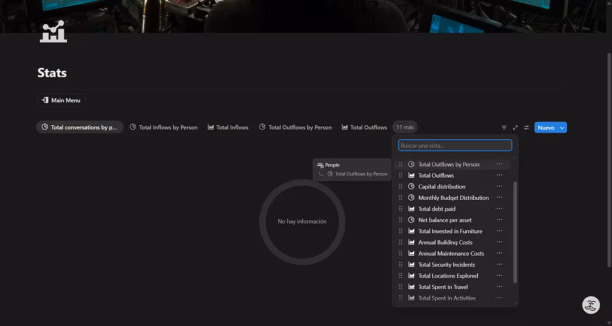Expand the Nuevo button dropdown arrow
The height and width of the screenshot is (326, 612).
tap(562, 128)
